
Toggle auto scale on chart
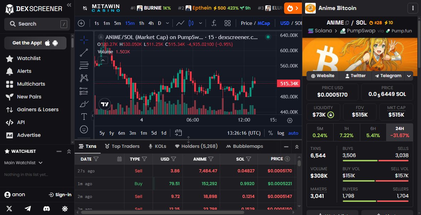coord(293,133)
